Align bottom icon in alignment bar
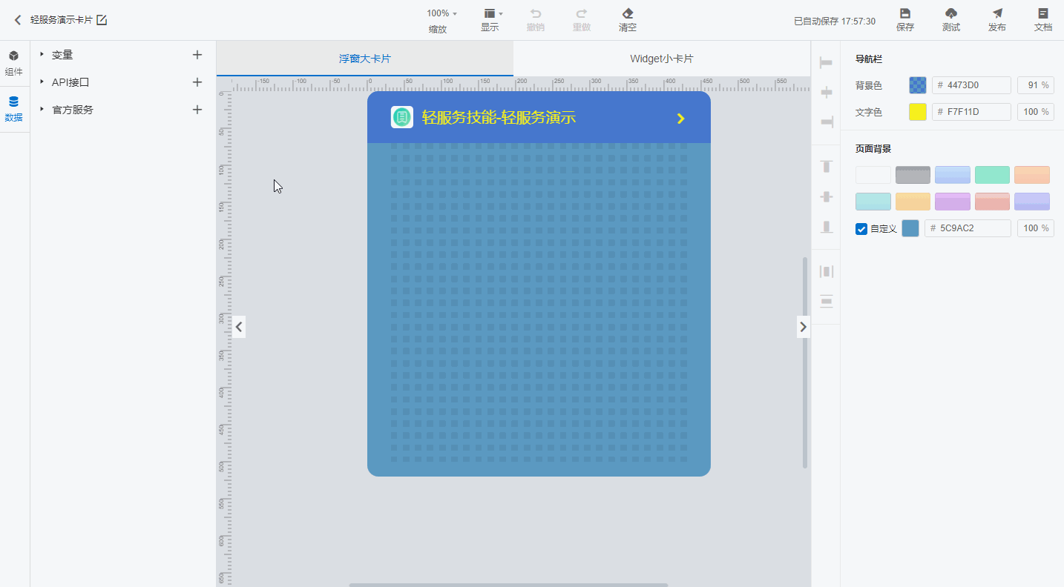This screenshot has width=1064, height=587. 826,227
